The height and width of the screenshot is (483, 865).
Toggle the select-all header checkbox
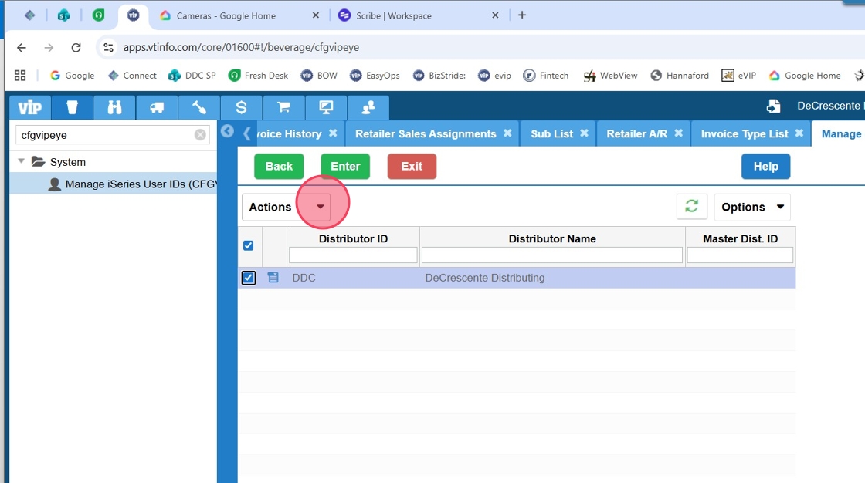248,245
